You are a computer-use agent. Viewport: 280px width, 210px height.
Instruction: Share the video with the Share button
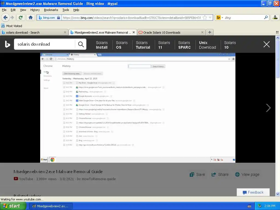click(220, 174)
